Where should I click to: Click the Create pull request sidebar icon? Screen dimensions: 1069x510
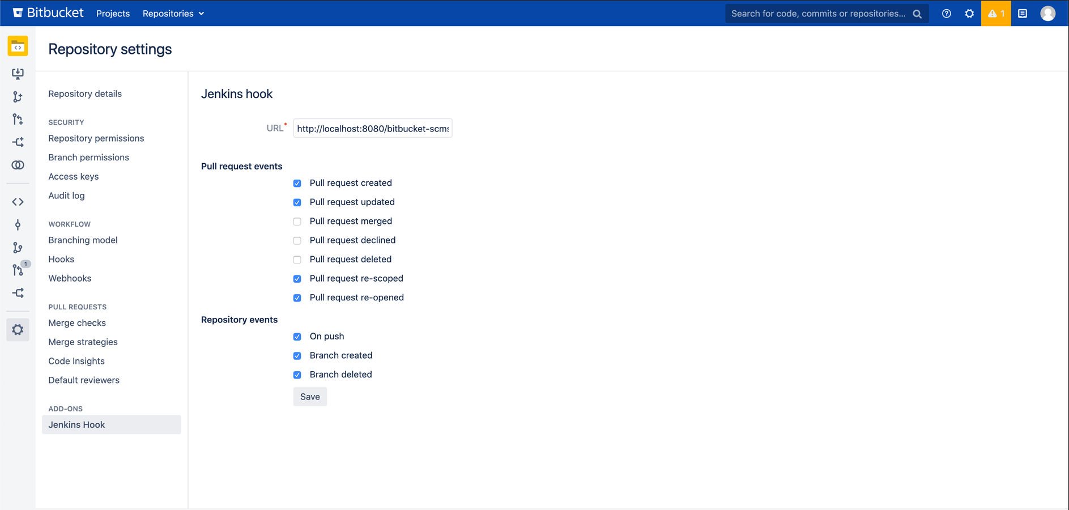[x=18, y=120]
